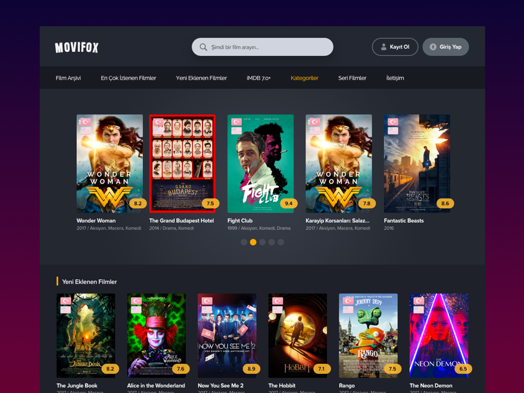Pick the Turkish flag on the Karayip Korsanları poster
This screenshot has height=393, width=524.
pyautogui.click(x=314, y=122)
